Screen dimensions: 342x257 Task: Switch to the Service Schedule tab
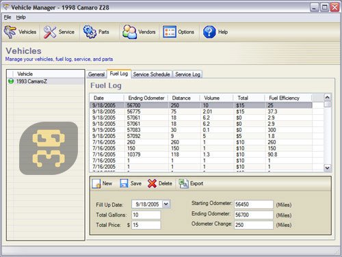(x=151, y=75)
